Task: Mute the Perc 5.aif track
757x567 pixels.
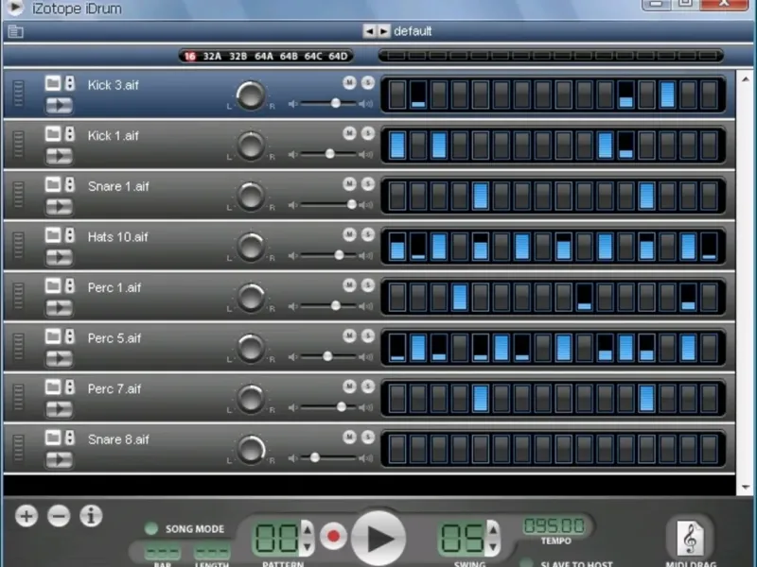Action: tap(349, 335)
